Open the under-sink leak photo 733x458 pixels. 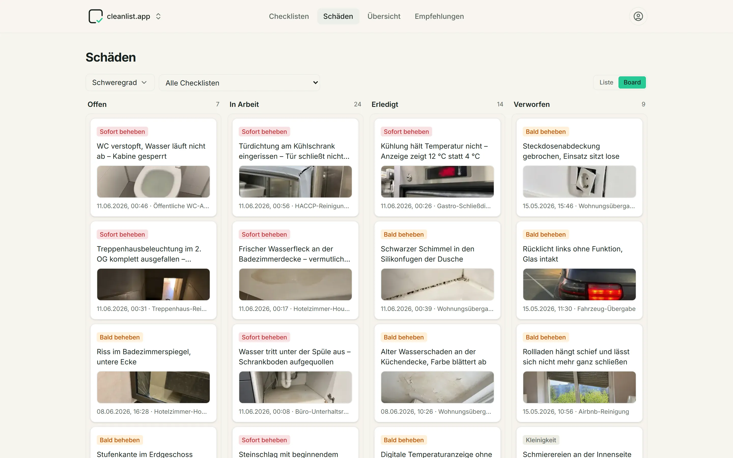295,387
